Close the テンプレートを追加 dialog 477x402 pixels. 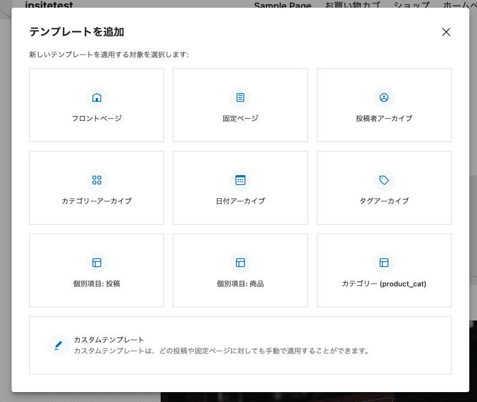coord(446,32)
